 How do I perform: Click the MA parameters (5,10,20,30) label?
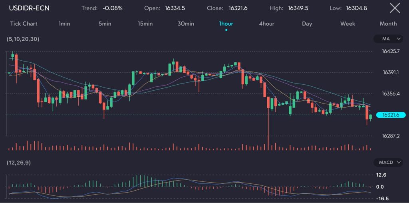pos(23,39)
